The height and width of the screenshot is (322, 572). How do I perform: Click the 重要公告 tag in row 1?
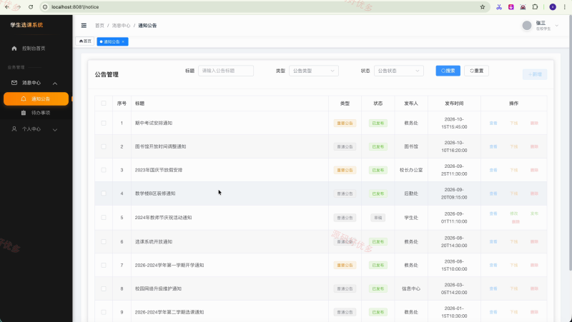click(345, 123)
